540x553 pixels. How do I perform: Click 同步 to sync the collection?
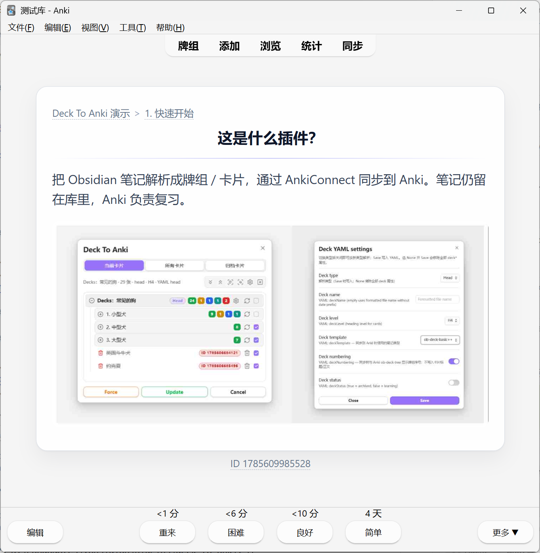(x=353, y=46)
